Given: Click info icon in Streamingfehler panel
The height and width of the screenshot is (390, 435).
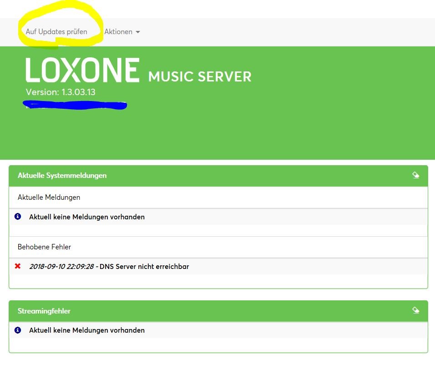Looking at the screenshot, I should (17, 330).
